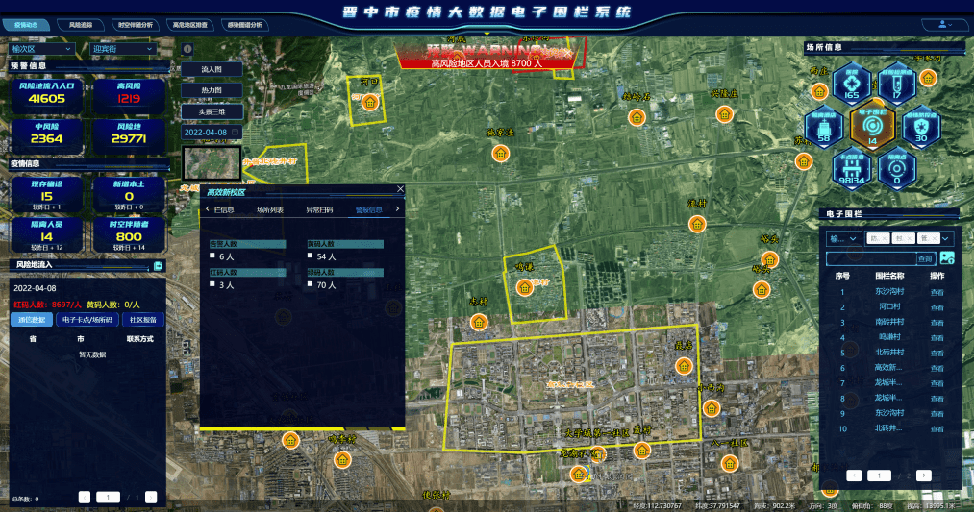974x512 pixels.
Task: Open the isolation hotel hexagon showing 58
Action: tap(825, 125)
